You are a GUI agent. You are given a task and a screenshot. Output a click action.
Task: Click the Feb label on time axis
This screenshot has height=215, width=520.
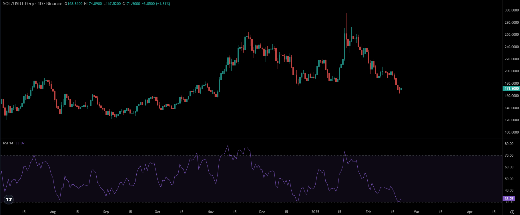point(368,212)
